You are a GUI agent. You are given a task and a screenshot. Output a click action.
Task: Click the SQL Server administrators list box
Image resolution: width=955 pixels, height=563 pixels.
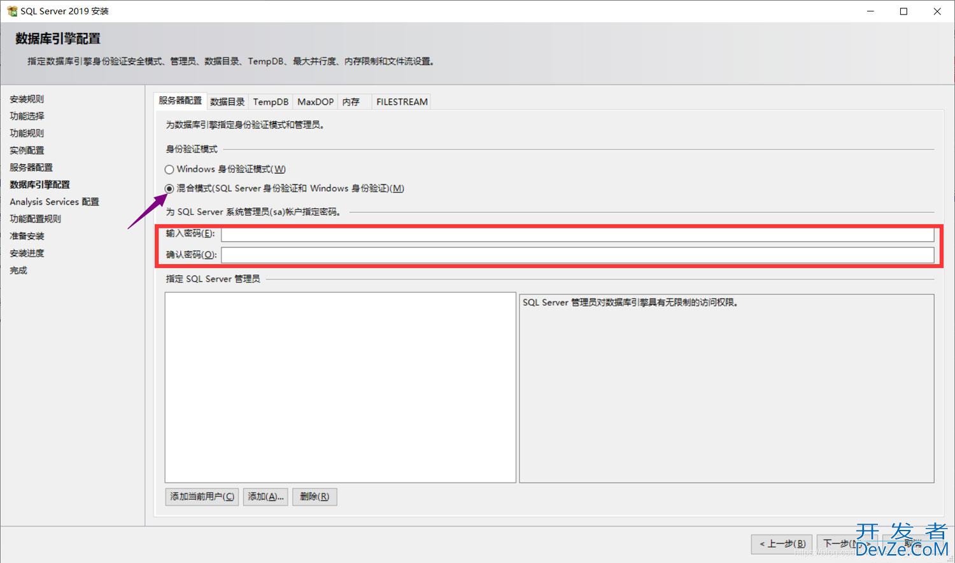340,387
